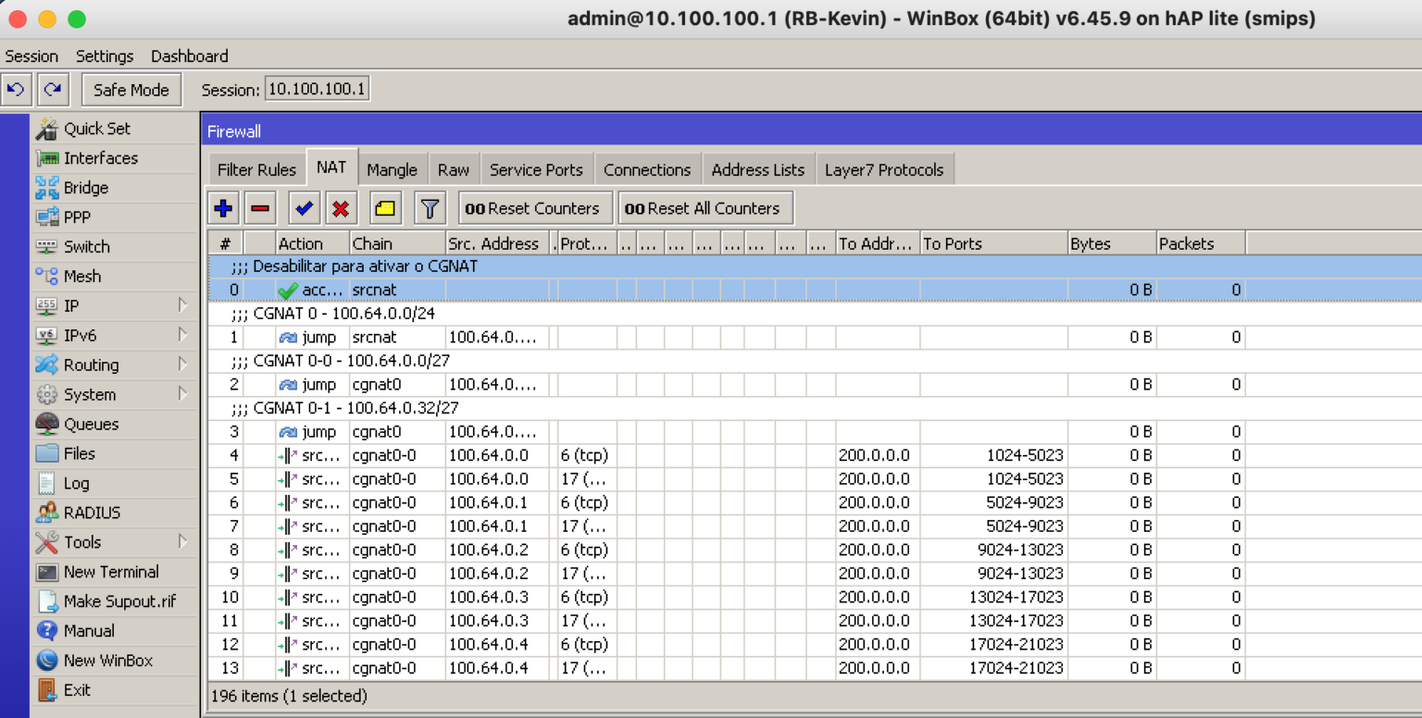Enable the selected rule with the checkmark
Screen dimensions: 1422x718
[304, 207]
